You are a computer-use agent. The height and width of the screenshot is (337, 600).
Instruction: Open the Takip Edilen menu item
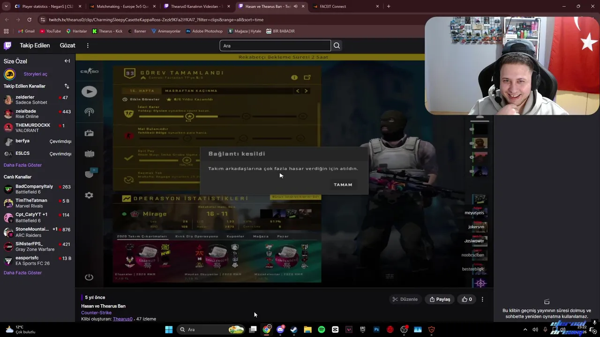pyautogui.click(x=35, y=45)
